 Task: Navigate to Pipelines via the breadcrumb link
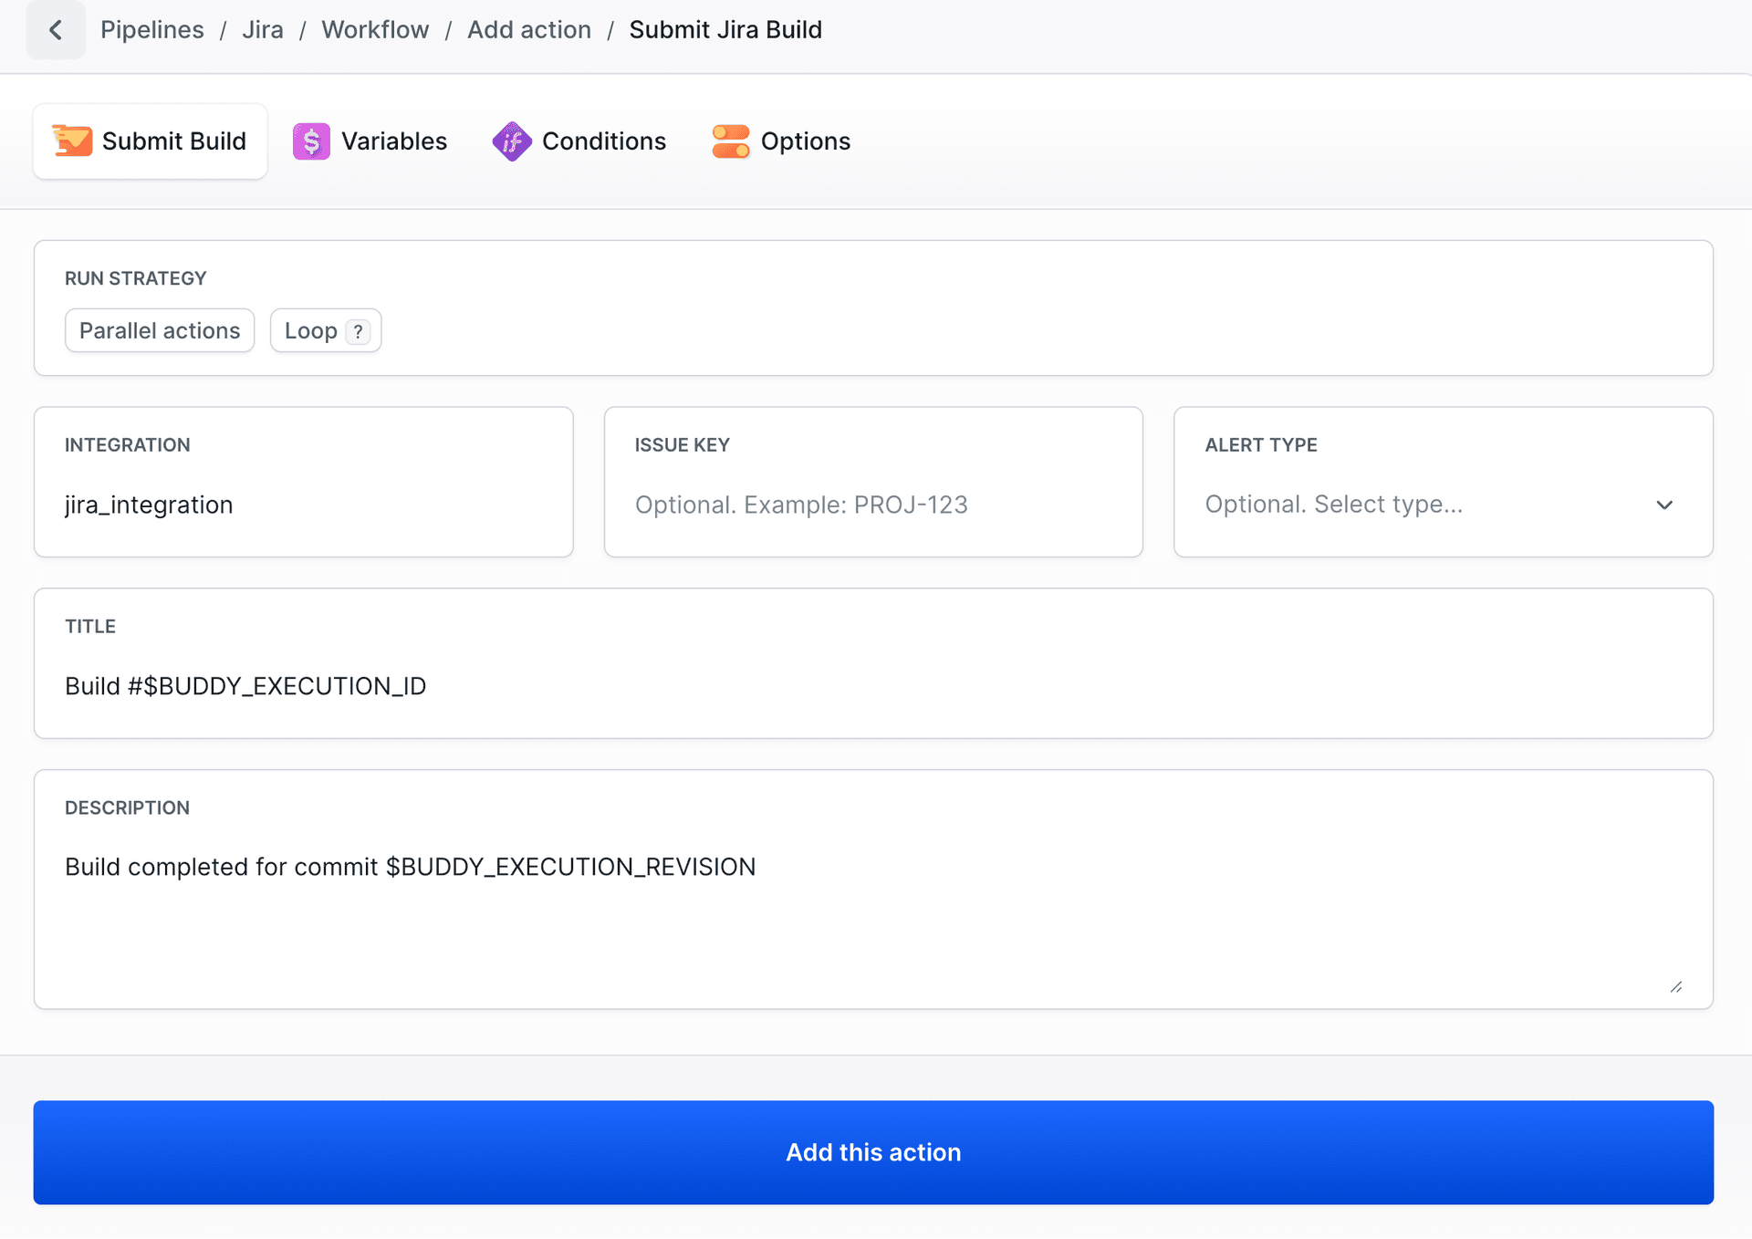(x=151, y=29)
